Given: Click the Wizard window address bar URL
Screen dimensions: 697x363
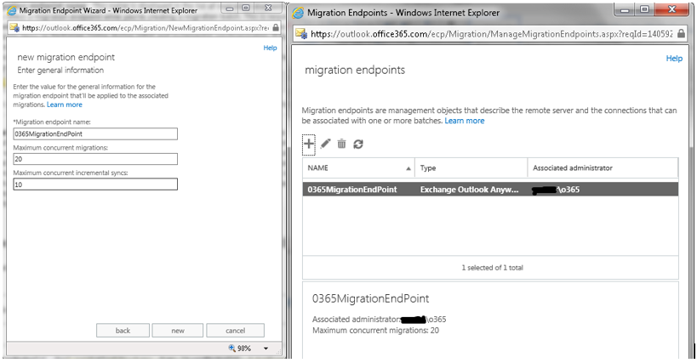Looking at the screenshot, I should (x=146, y=27).
